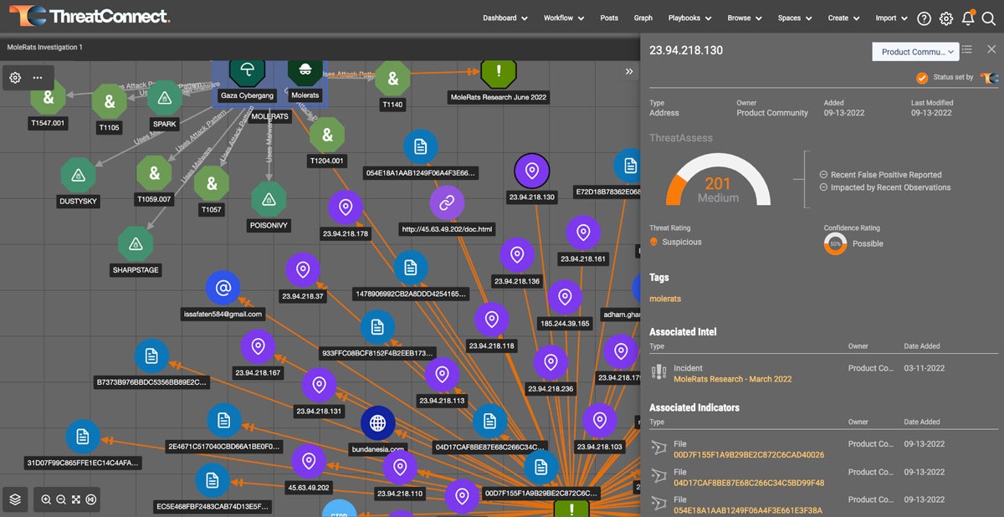Click the ThreatAssess 201 Medium gauge

(x=718, y=179)
